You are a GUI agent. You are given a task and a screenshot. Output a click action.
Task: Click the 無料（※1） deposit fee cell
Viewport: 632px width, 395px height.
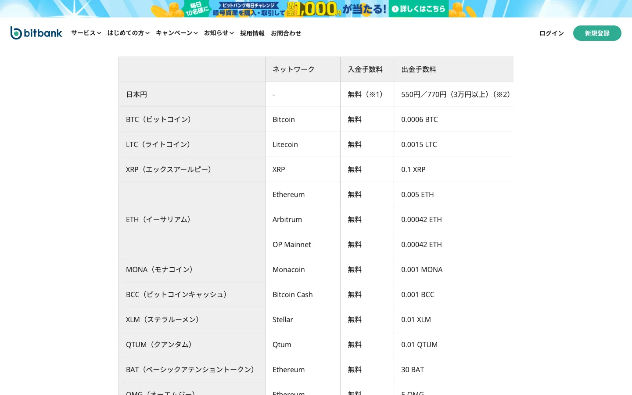[x=367, y=94]
